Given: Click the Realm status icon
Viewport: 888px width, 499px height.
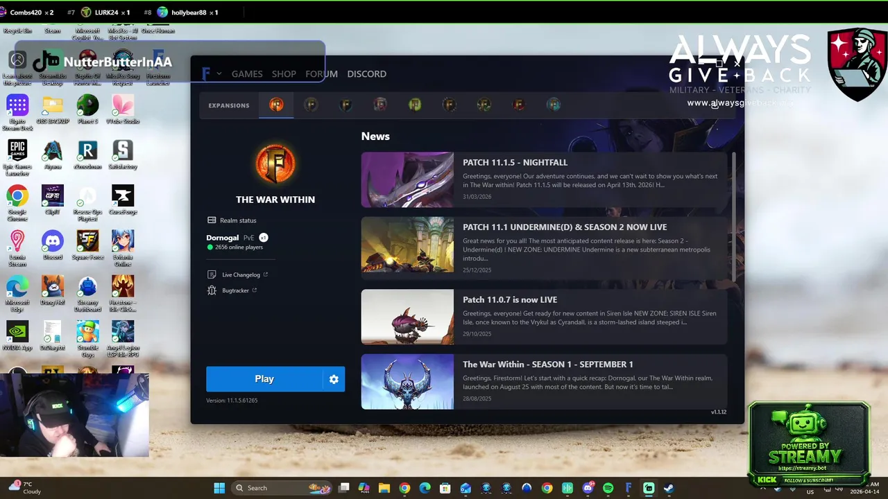Looking at the screenshot, I should coord(212,220).
